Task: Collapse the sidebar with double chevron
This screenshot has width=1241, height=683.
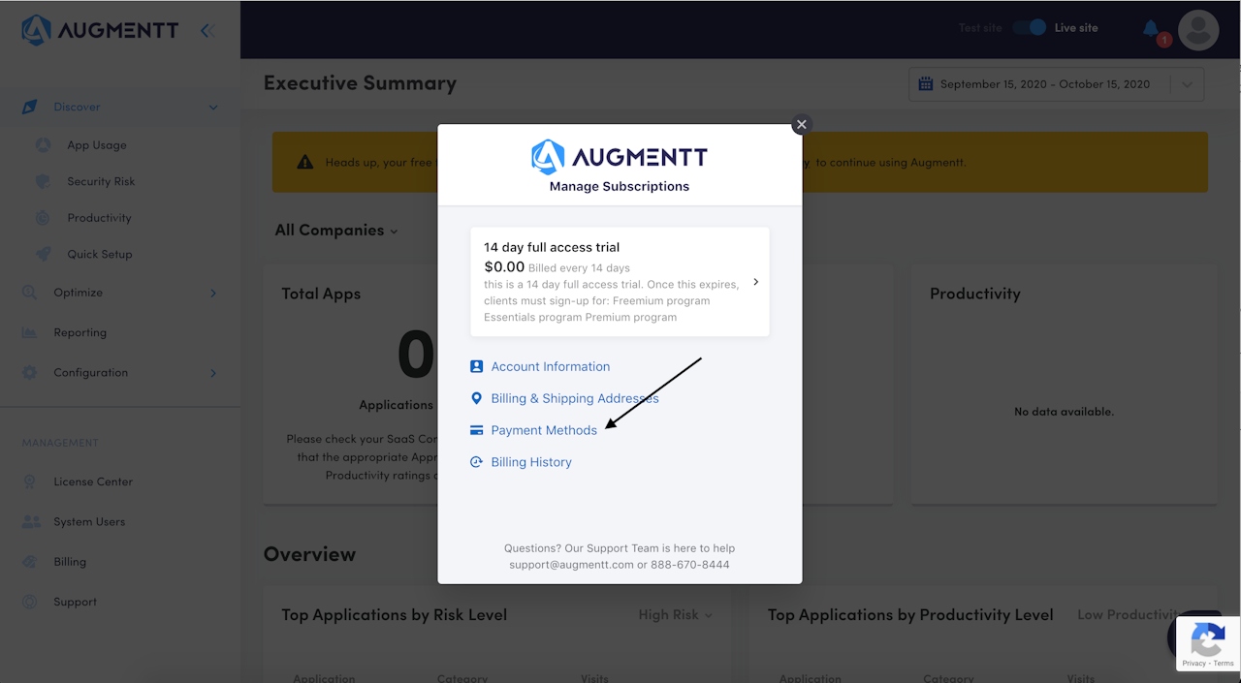Action: tap(207, 31)
